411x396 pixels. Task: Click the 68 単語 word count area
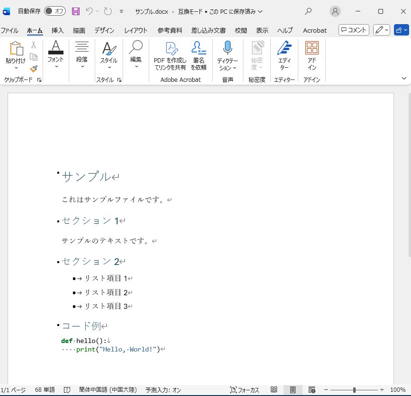click(x=45, y=389)
